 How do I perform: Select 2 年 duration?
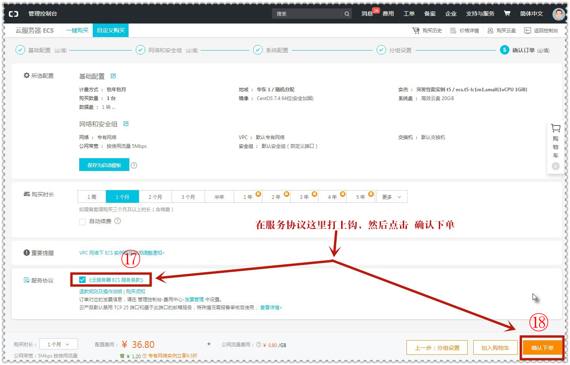click(x=276, y=197)
